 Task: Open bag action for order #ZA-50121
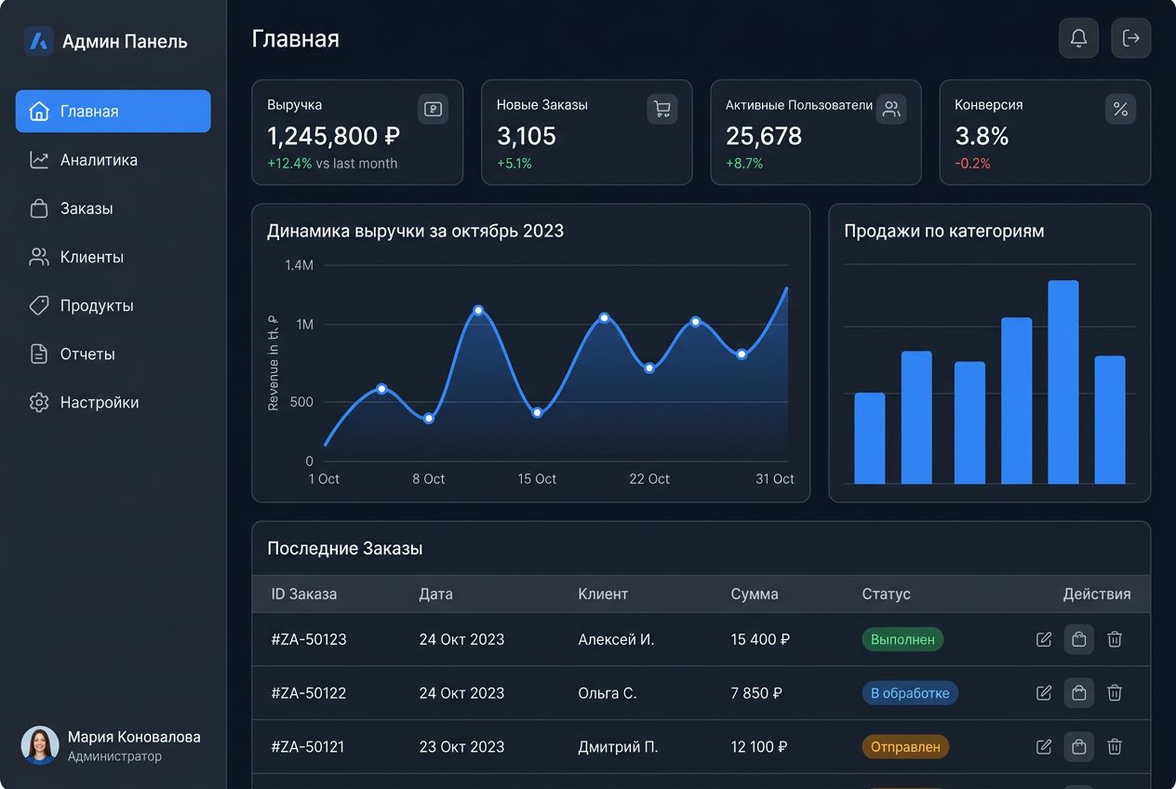(1079, 746)
